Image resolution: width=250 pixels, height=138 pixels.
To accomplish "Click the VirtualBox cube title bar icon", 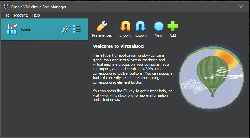I will tap(6, 7).
